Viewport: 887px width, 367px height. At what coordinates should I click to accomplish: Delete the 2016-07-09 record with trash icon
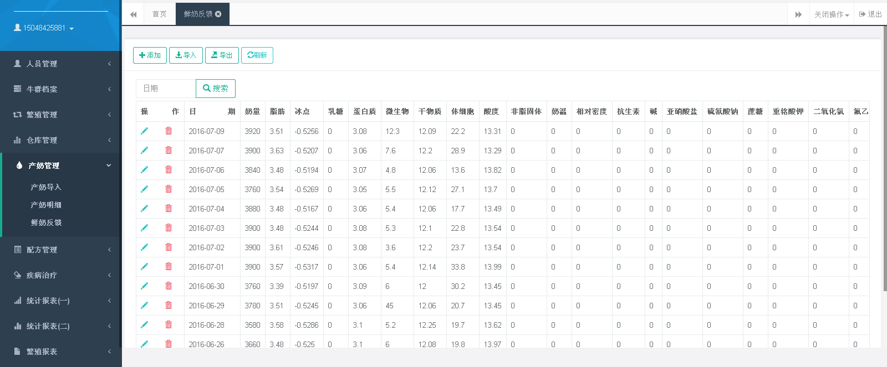pos(169,131)
